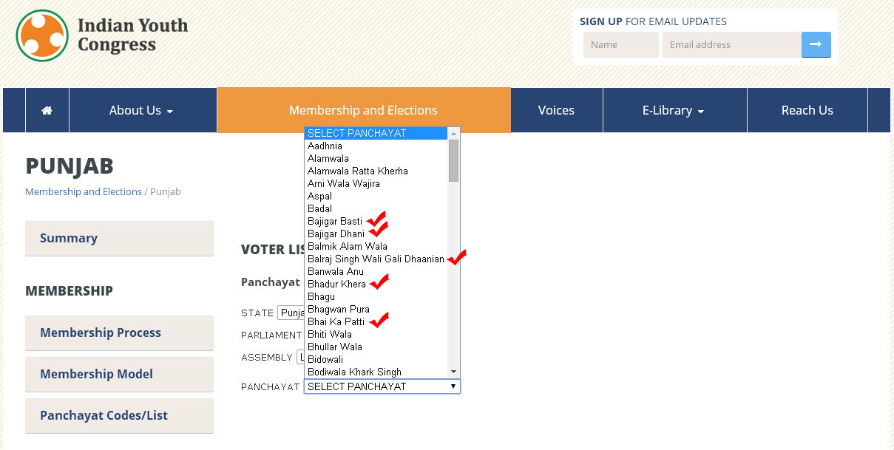Go to the Voices page

(556, 110)
